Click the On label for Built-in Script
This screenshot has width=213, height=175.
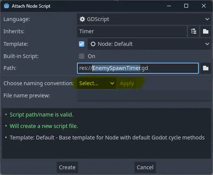92,56
